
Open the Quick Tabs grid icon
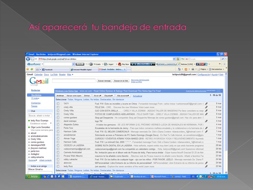[x=37, y=69]
